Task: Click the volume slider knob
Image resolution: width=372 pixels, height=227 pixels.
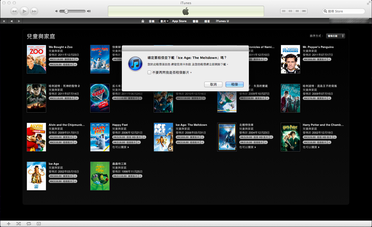Action: tap(66, 11)
